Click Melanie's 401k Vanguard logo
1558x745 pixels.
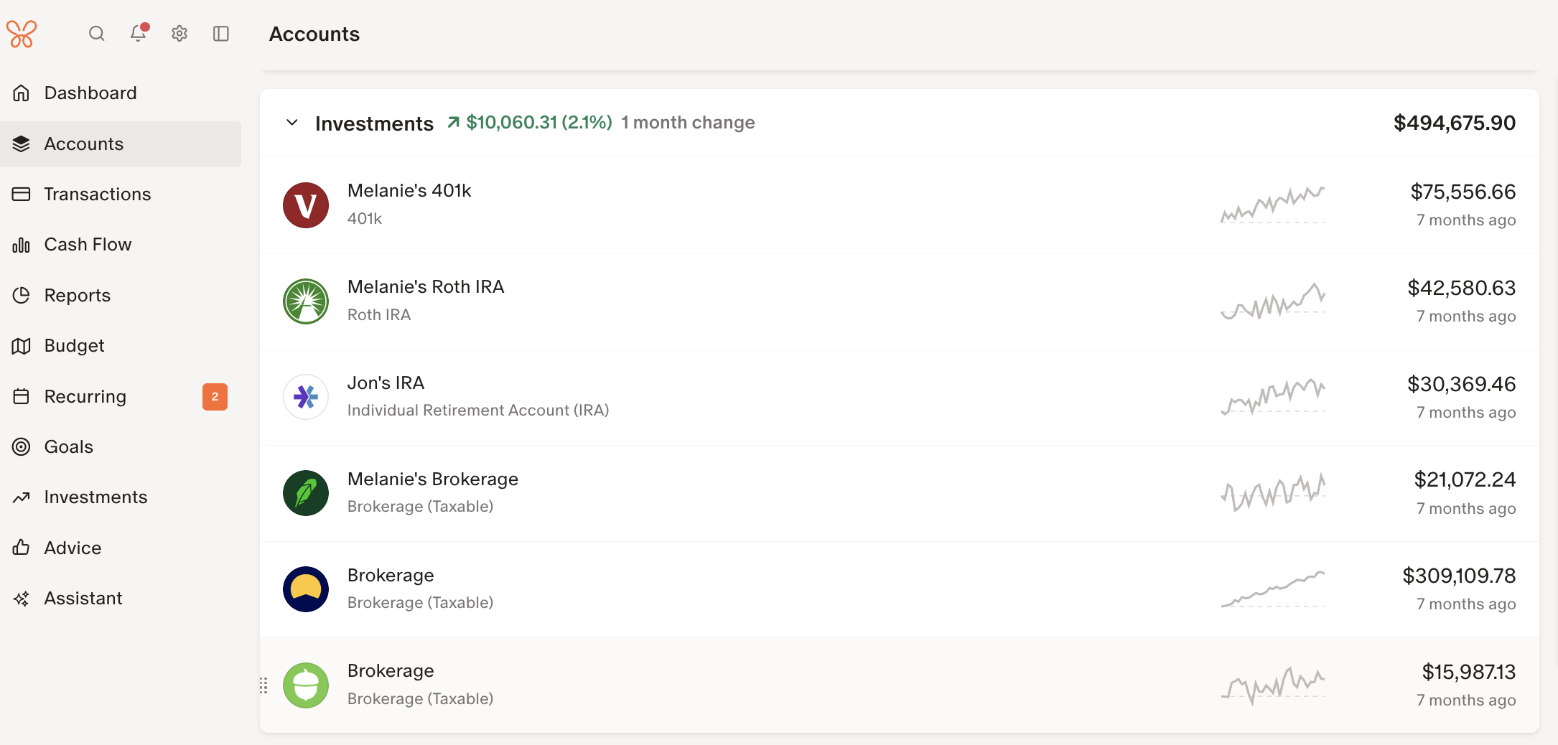[306, 205]
